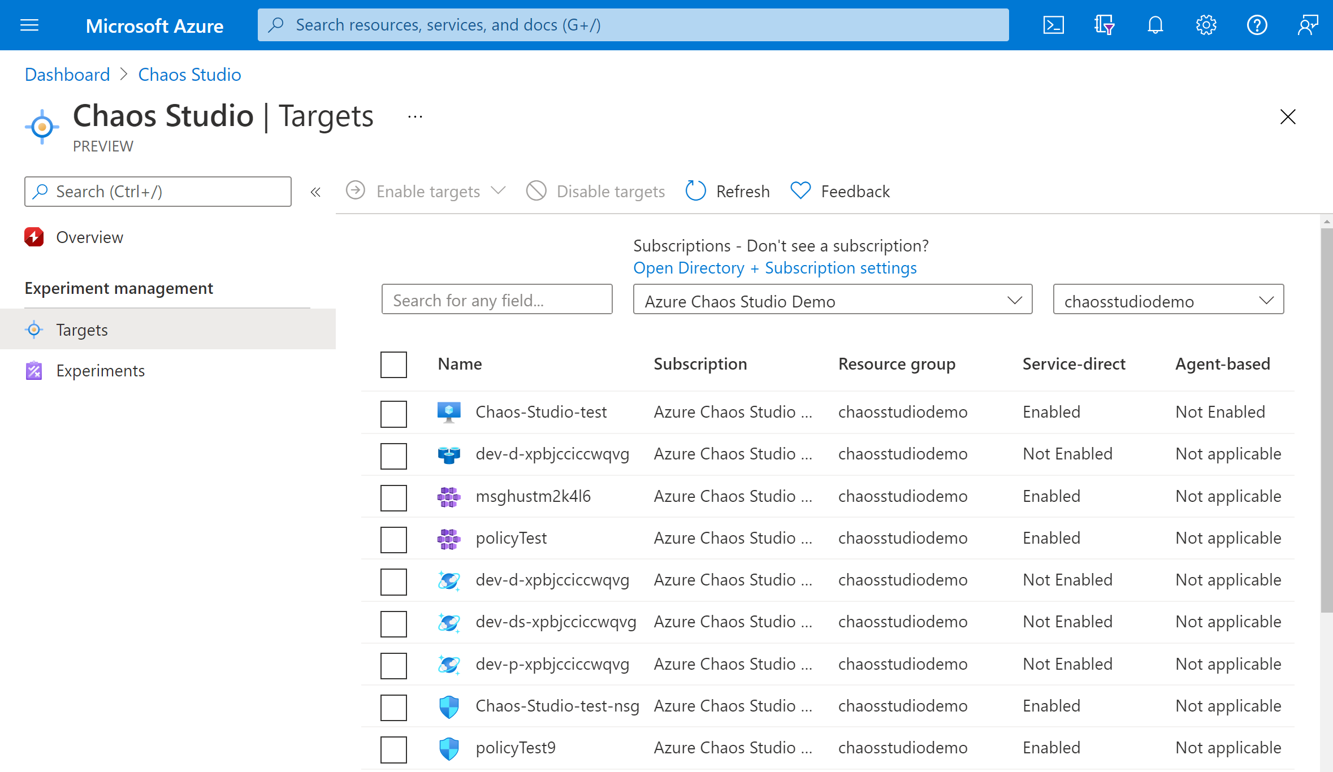Click the Azure portal settings gear icon

1205,25
